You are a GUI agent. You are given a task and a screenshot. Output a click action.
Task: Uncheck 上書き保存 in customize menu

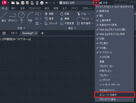(114, 20)
